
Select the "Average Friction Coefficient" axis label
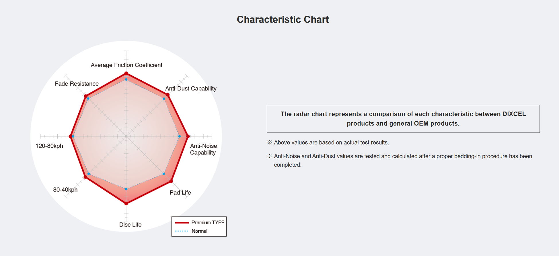(126, 65)
